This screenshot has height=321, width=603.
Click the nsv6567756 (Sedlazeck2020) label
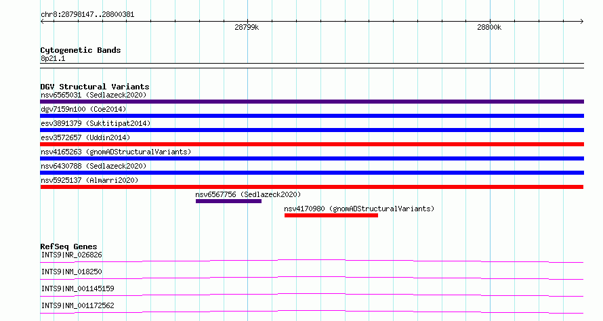248,194
